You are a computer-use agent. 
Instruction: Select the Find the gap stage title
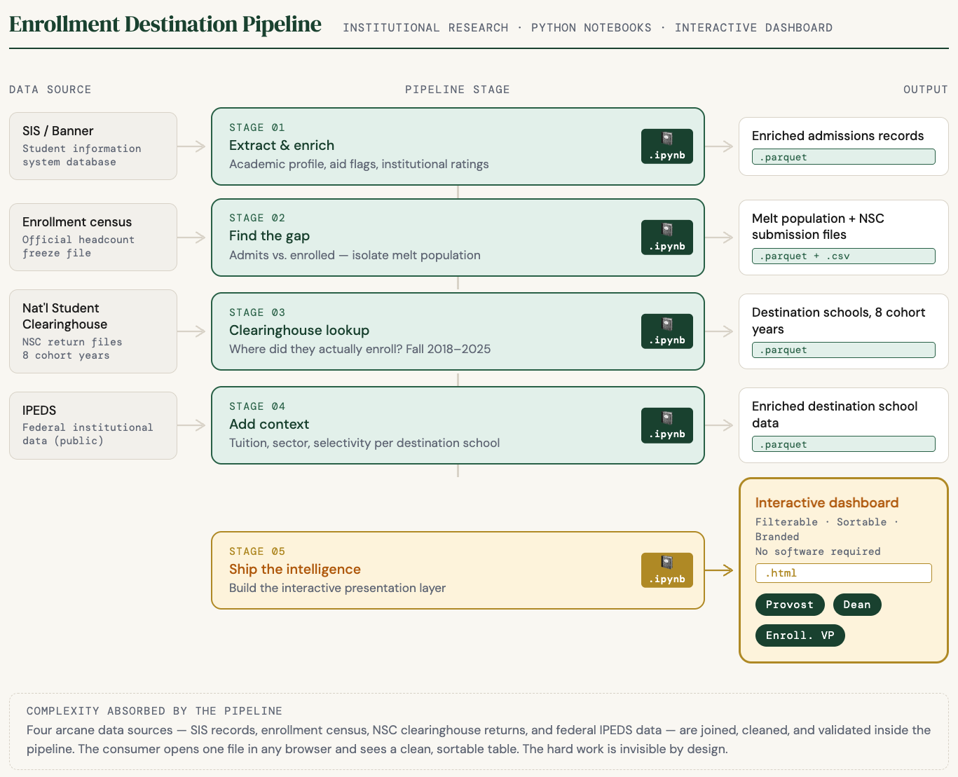tap(269, 236)
